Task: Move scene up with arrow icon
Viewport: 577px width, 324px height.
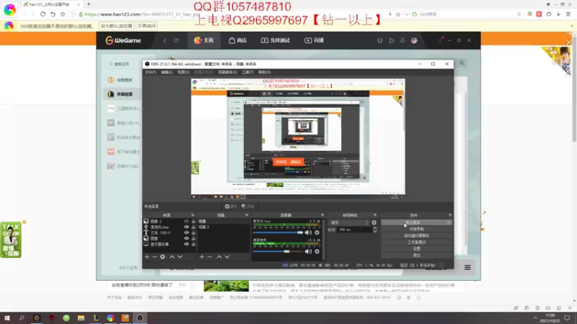Action: 219,257
